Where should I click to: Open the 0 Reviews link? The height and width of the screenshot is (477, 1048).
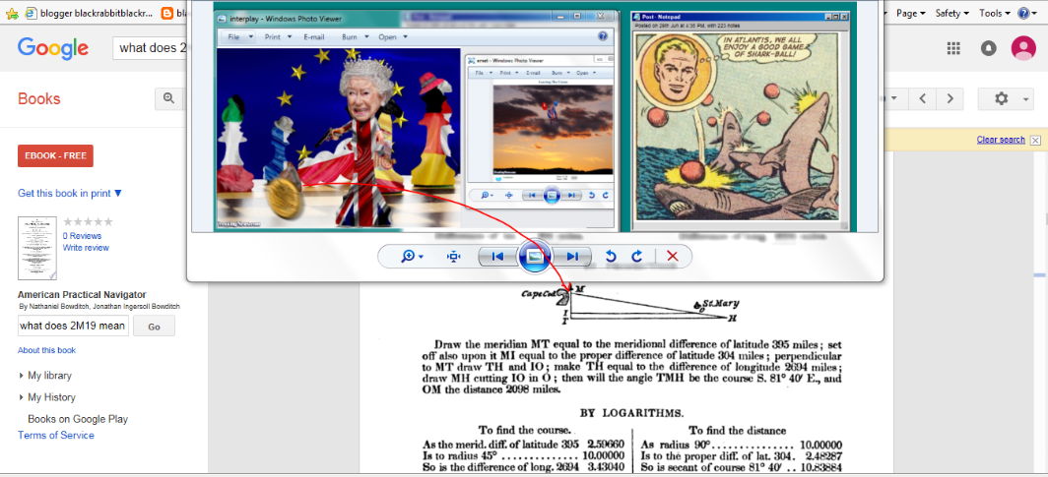(x=82, y=235)
